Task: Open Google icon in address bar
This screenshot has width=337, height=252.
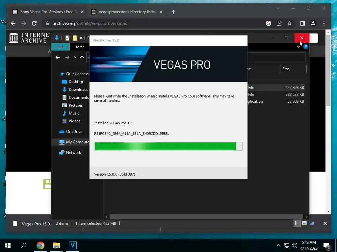Action: pyautogui.click(x=269, y=23)
